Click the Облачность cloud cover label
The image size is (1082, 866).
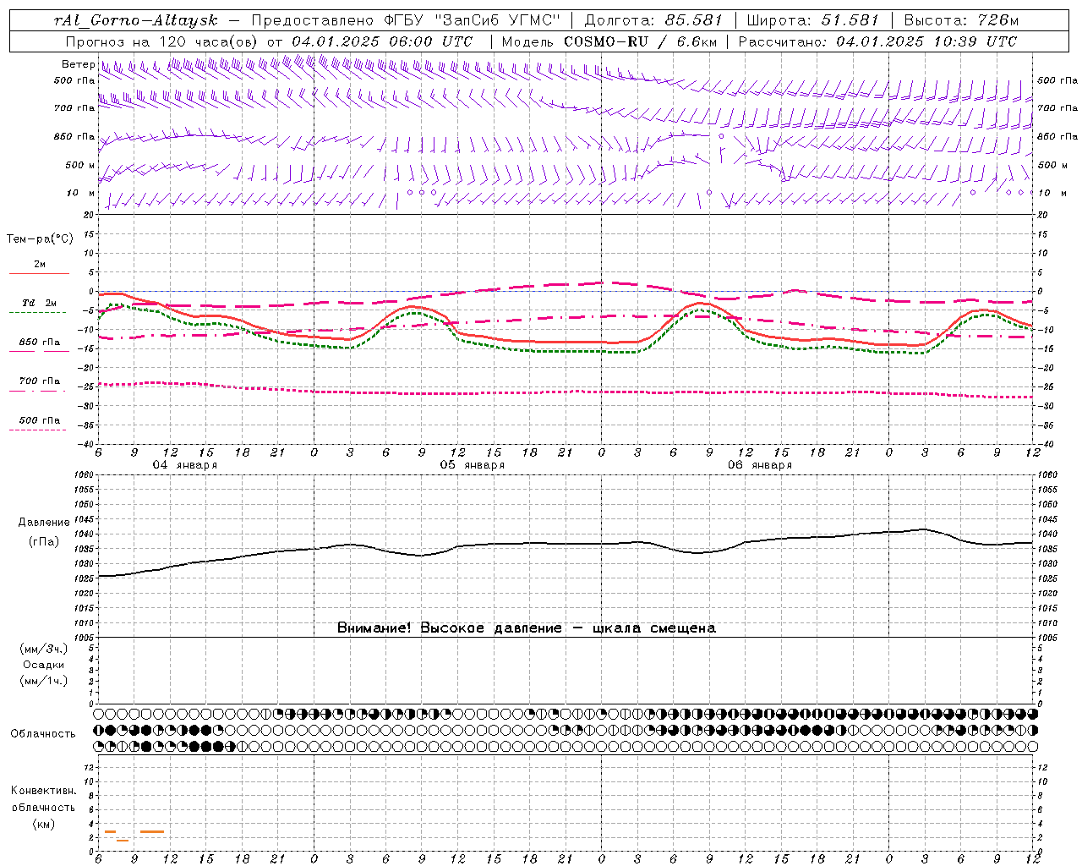(43, 733)
